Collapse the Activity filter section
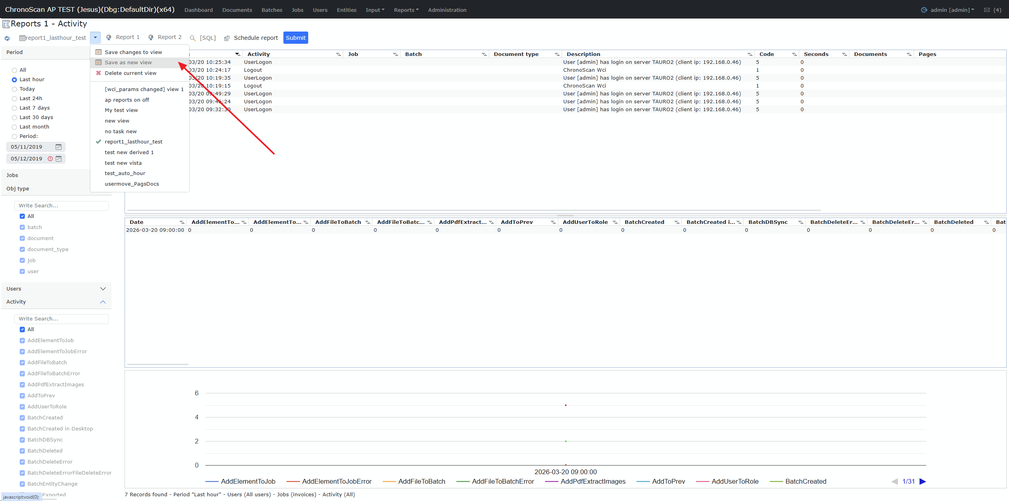This screenshot has height=501, width=1009. coord(103,302)
